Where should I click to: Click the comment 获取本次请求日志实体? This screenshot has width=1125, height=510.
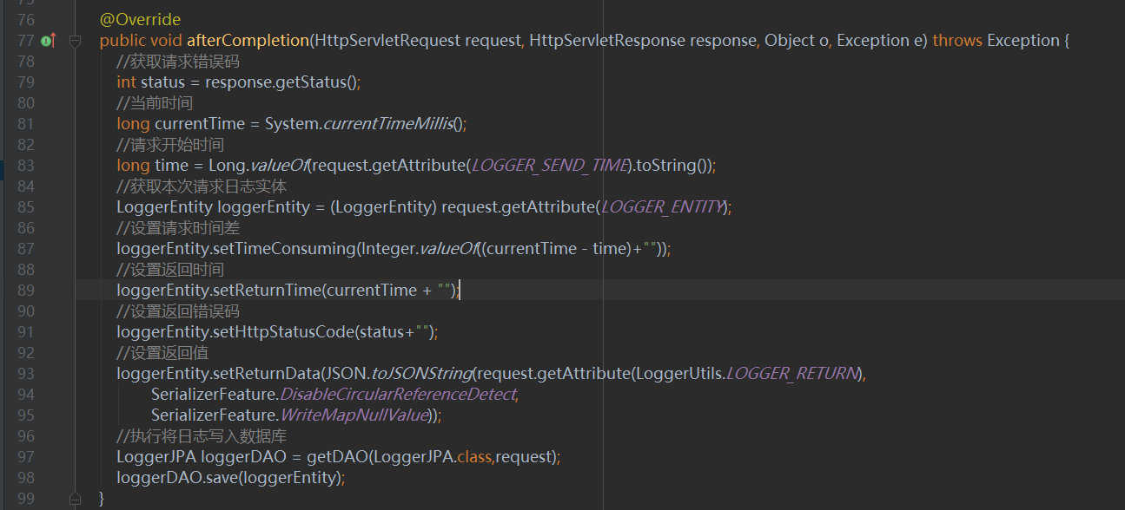(202, 186)
